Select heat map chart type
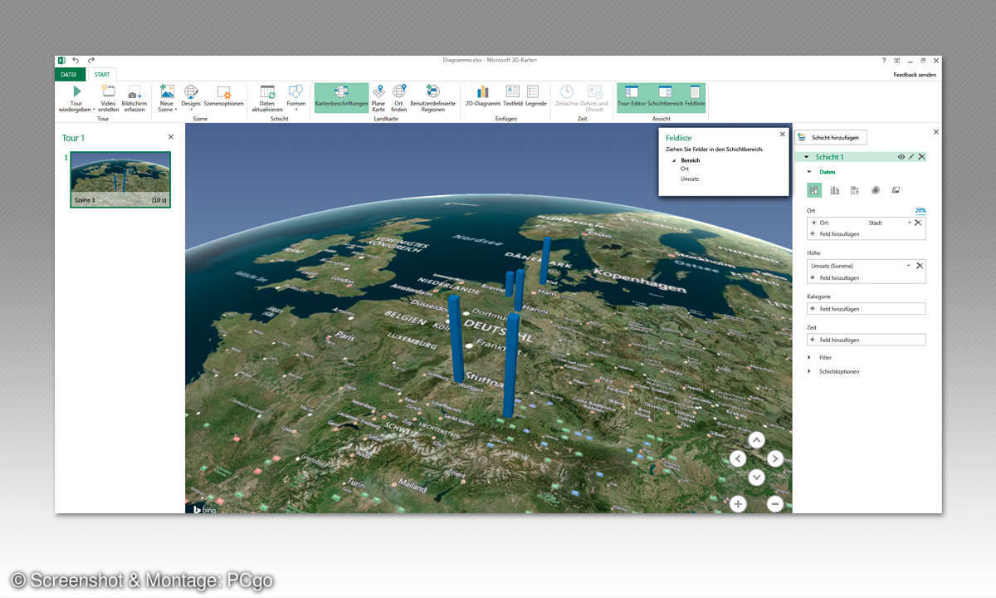 coord(876,190)
